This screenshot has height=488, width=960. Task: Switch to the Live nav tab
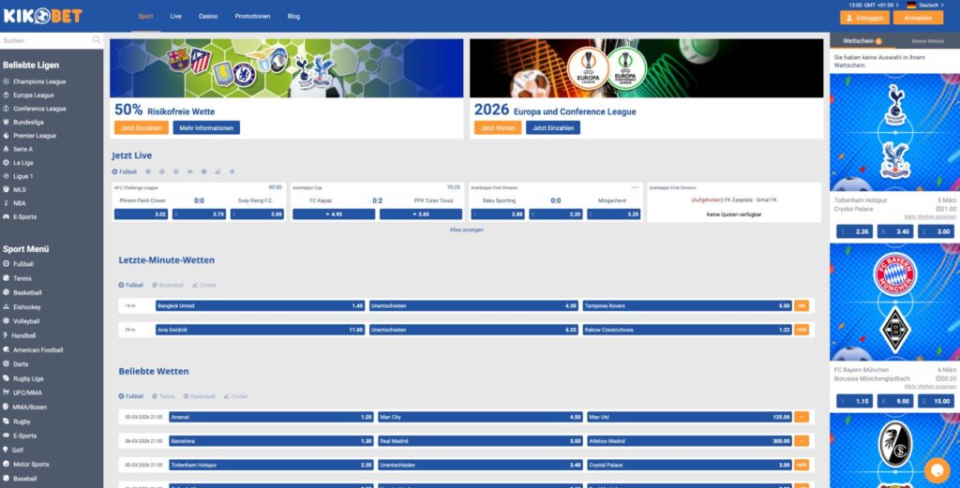pyautogui.click(x=175, y=17)
